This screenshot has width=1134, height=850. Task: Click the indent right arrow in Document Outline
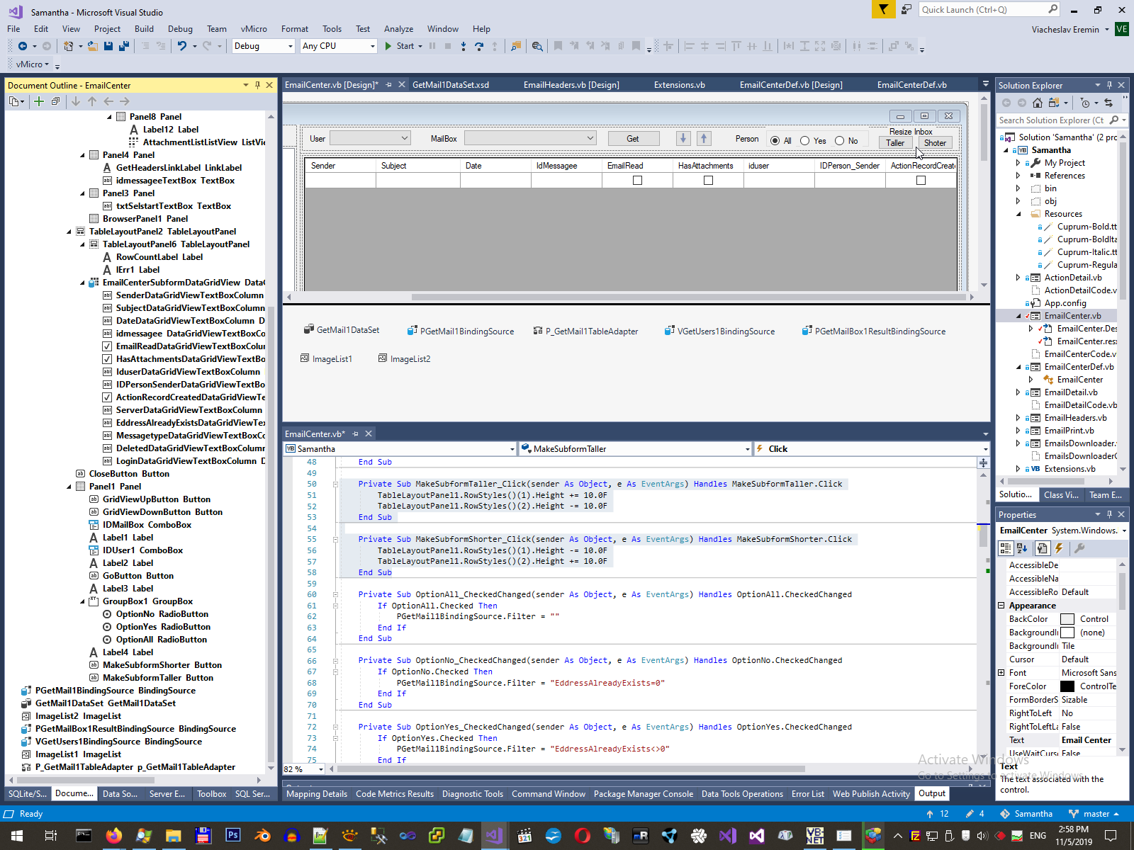tap(125, 101)
